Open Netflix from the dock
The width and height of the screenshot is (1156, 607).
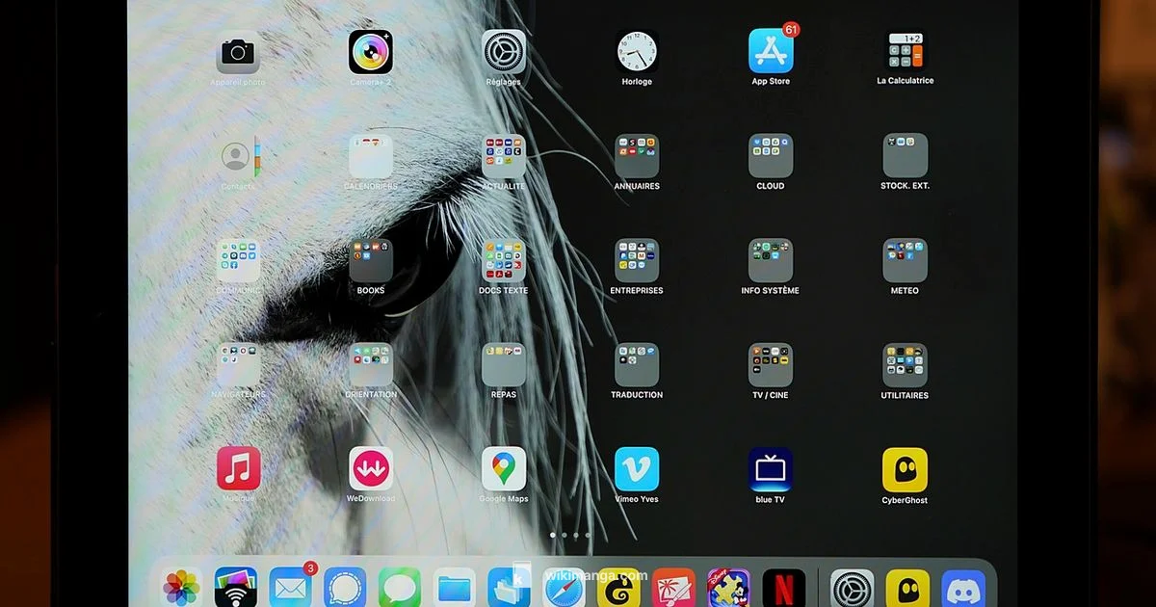click(x=784, y=588)
